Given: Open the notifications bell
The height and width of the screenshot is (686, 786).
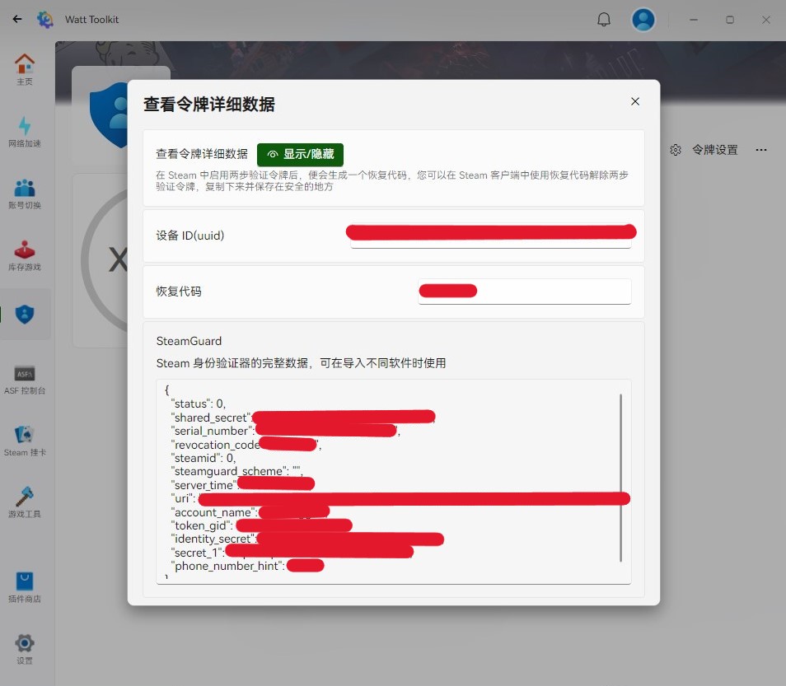Looking at the screenshot, I should point(604,20).
